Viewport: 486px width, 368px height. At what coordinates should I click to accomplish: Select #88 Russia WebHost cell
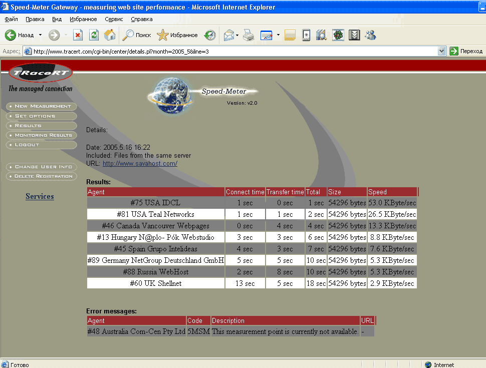click(156, 272)
